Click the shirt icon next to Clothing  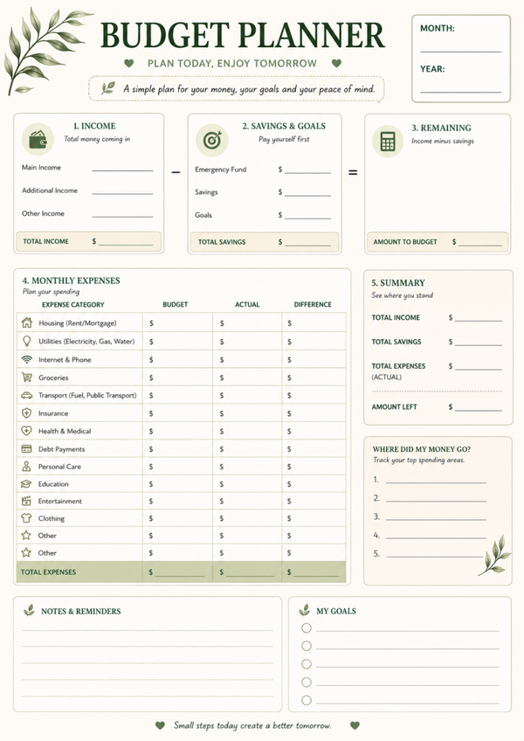[26, 518]
